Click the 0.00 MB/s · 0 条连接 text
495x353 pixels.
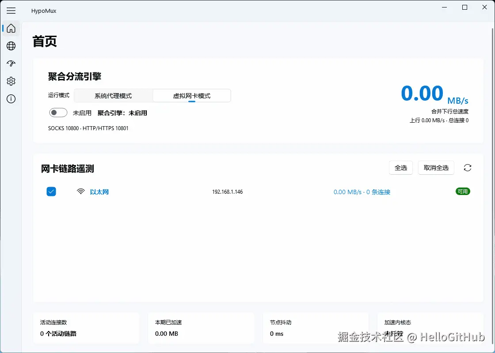pos(362,192)
